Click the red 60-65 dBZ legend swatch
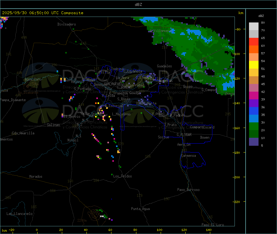 tap(254, 42)
